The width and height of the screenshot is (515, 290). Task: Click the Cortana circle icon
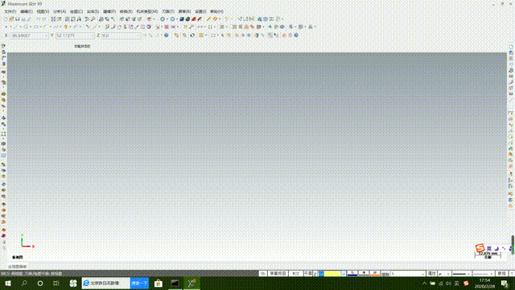coord(40,283)
